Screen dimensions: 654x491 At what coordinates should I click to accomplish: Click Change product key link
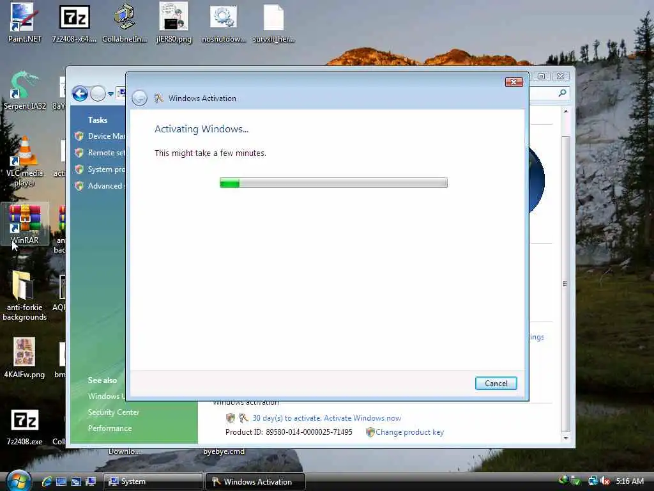click(x=409, y=432)
